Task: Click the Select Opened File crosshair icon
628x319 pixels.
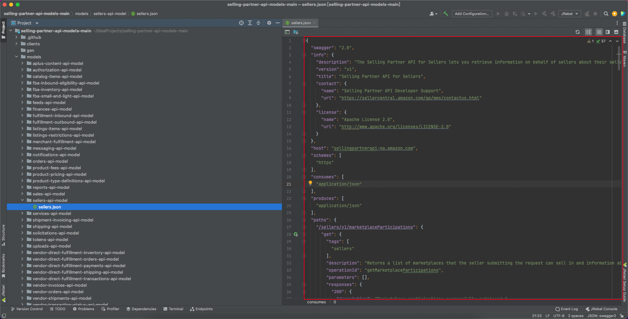Action: (x=241, y=23)
